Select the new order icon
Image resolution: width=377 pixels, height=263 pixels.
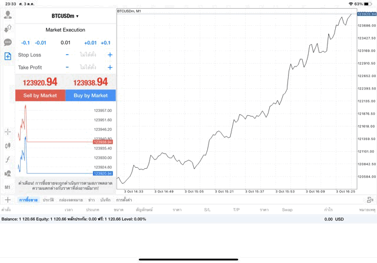coord(8,56)
